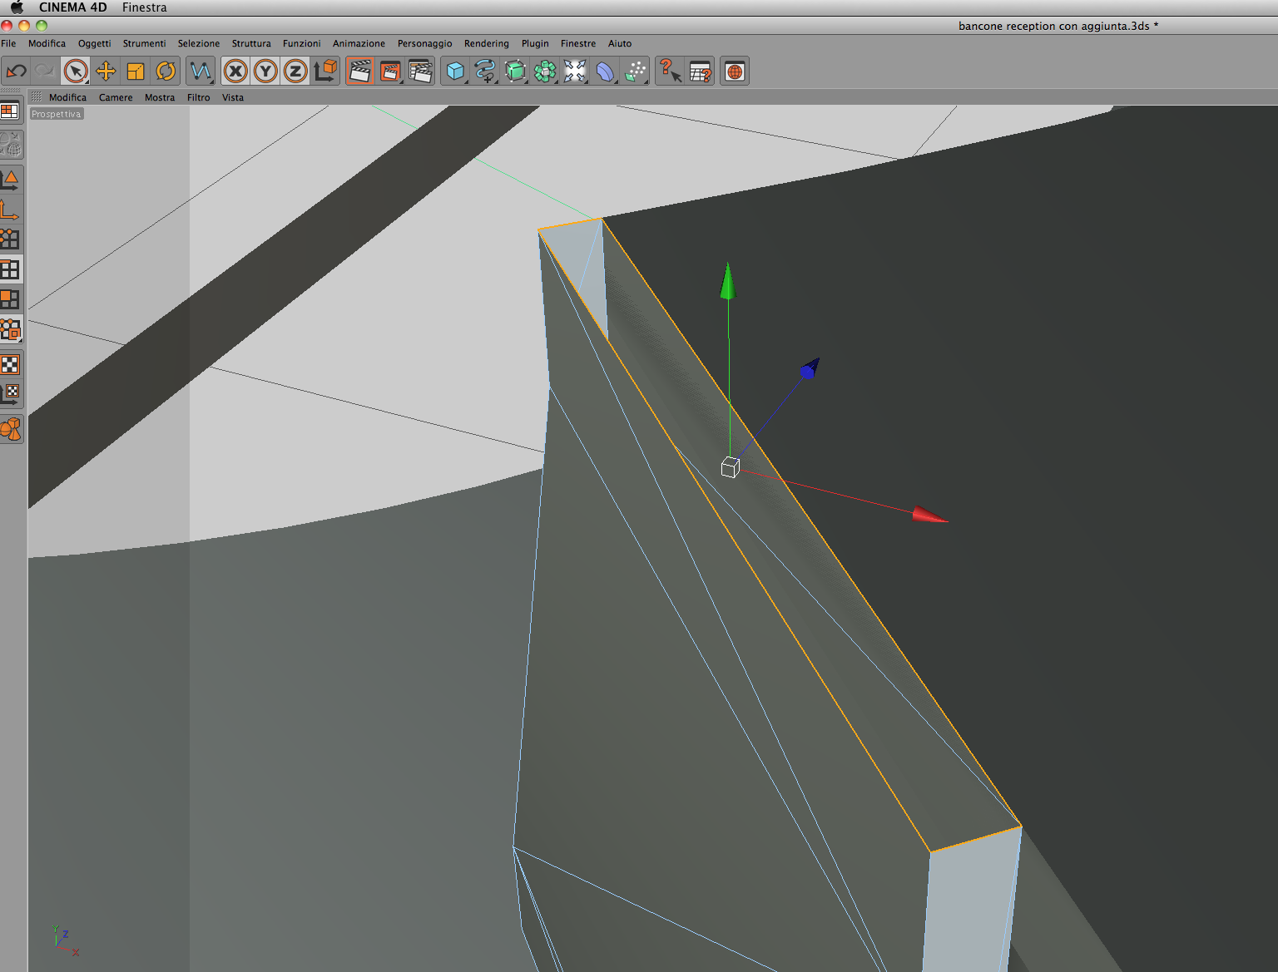Select Object Axis mode icon
Image resolution: width=1278 pixels, height=972 pixels.
pyautogui.click(x=10, y=209)
